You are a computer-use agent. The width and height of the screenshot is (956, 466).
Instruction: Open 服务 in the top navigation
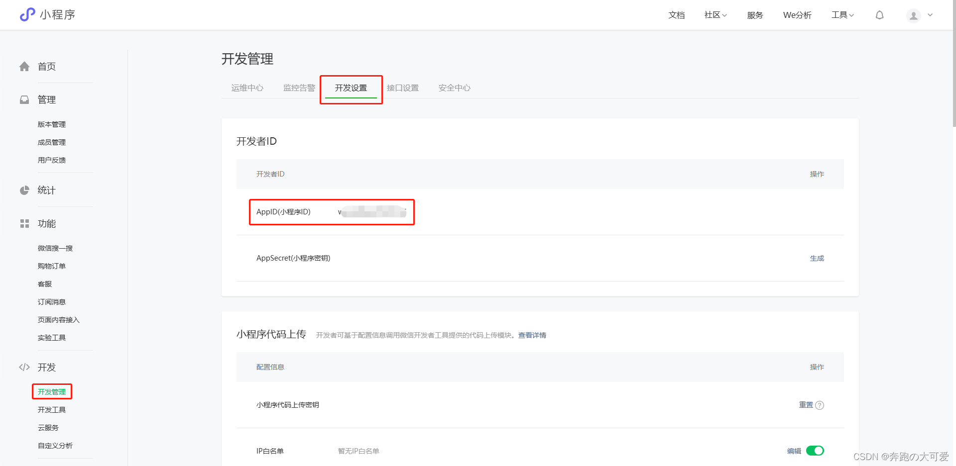(x=755, y=15)
